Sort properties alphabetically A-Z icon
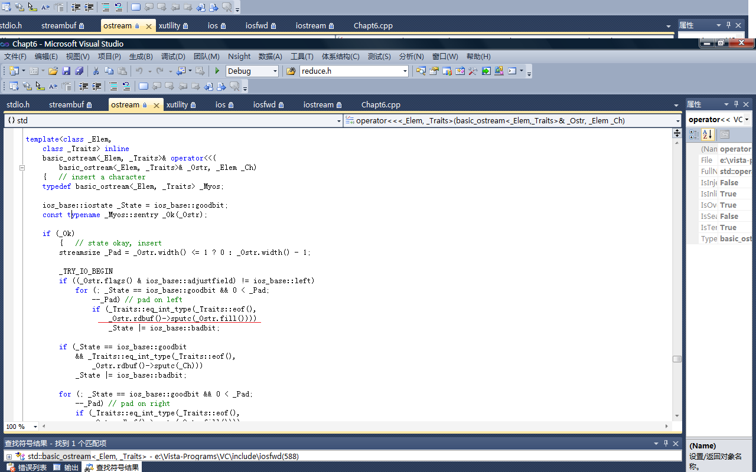Screen dimensions: 756x472 tap(708, 135)
